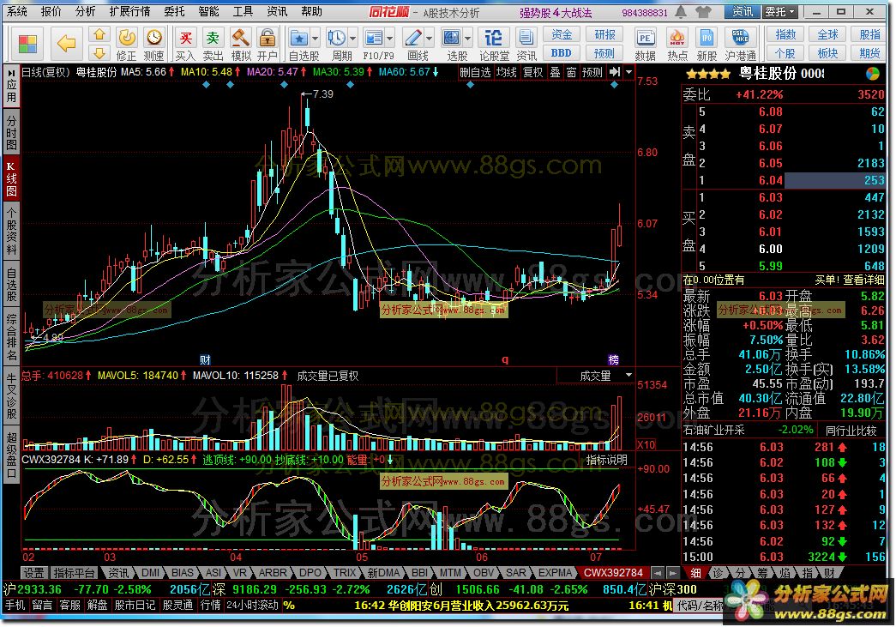Switch to the EXPMA indicator tab

555,573
